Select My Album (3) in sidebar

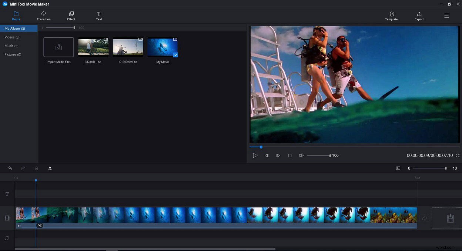[x=15, y=28]
